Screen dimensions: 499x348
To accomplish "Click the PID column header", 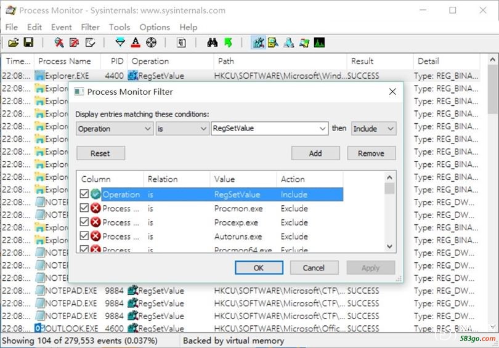I will (x=114, y=61).
